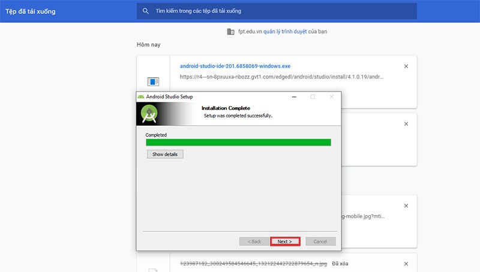Click the Android icon in setup title bar
480x272 pixels.
pos(141,96)
